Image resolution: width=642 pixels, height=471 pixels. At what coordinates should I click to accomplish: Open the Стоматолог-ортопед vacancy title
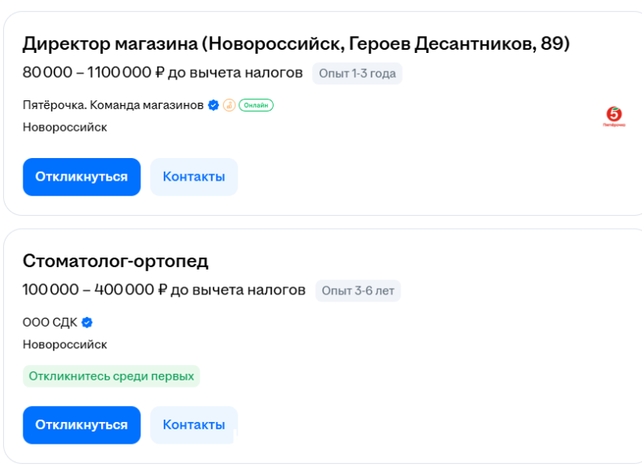point(116,261)
